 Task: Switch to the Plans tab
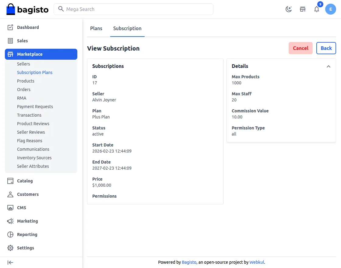96,28
